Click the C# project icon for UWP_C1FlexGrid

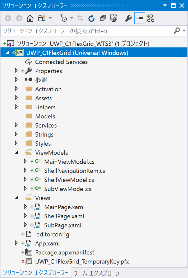coord(19,53)
